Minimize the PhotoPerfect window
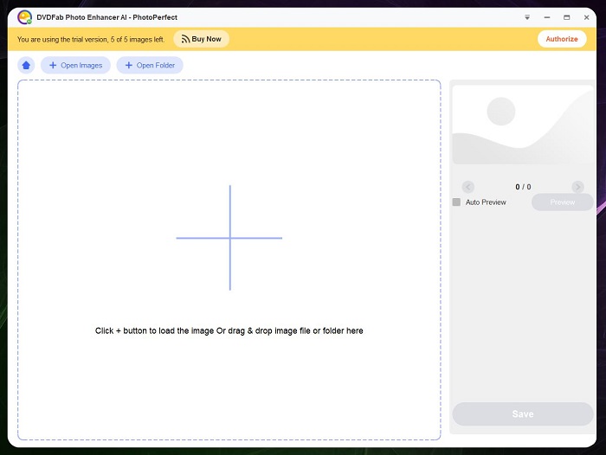 click(x=547, y=17)
